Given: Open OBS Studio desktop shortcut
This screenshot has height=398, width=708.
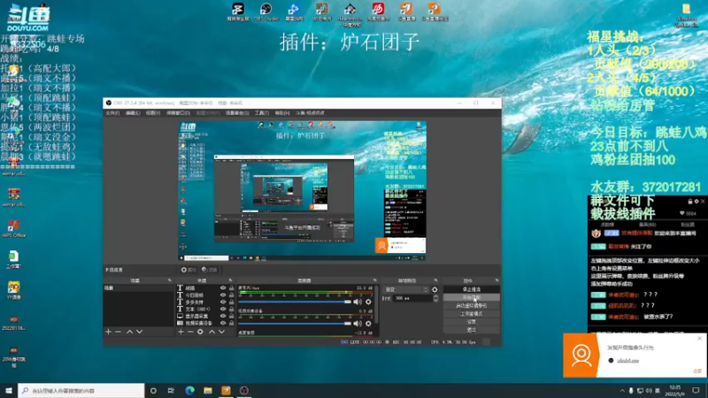Looking at the screenshot, I should pyautogui.click(x=266, y=12).
